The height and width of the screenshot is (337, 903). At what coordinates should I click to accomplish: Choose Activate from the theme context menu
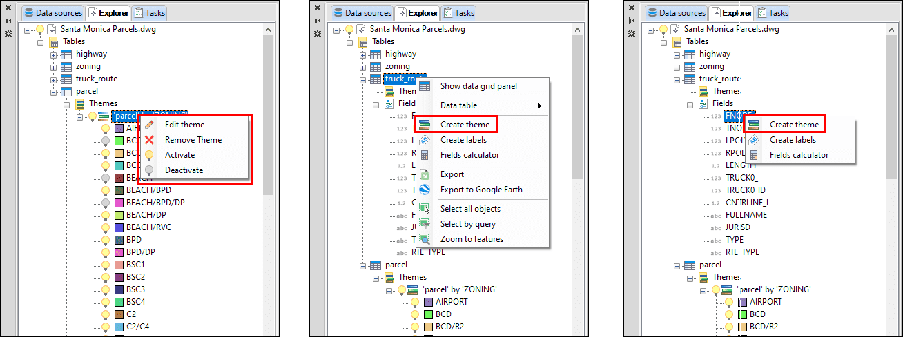[x=179, y=155]
